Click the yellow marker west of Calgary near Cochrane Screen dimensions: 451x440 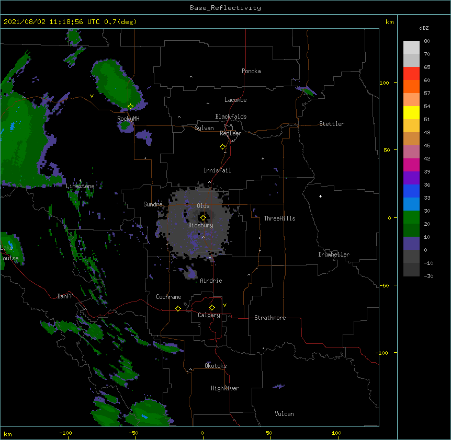(178, 308)
